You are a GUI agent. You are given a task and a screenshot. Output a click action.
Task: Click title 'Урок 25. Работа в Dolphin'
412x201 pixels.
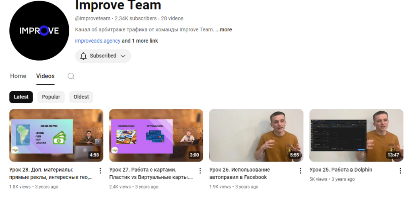click(x=341, y=170)
